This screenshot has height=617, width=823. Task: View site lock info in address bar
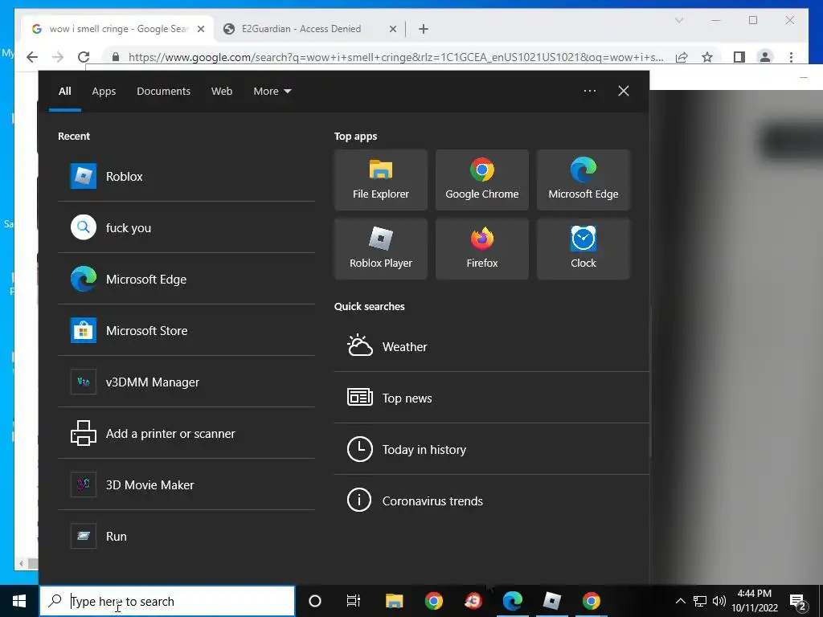pyautogui.click(x=116, y=57)
